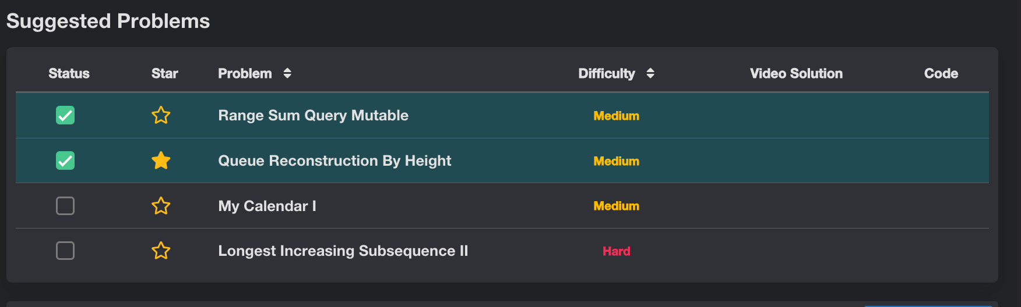1021x307 pixels.
Task: Open Longest Increasing Subsequence II problem
Action: pos(343,251)
